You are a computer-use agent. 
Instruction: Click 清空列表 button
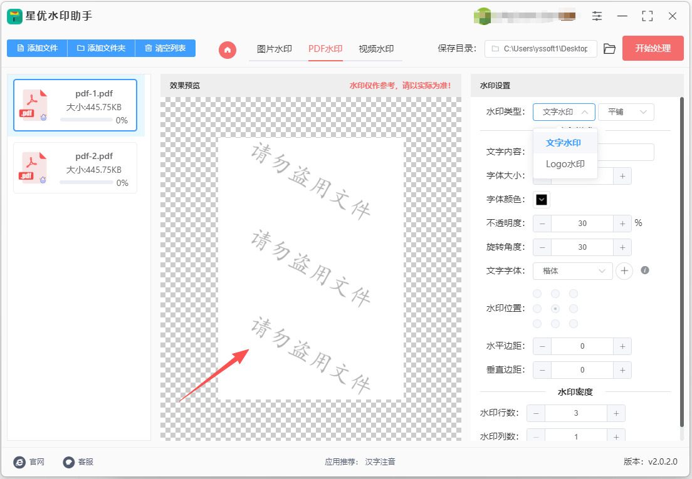pyautogui.click(x=165, y=48)
